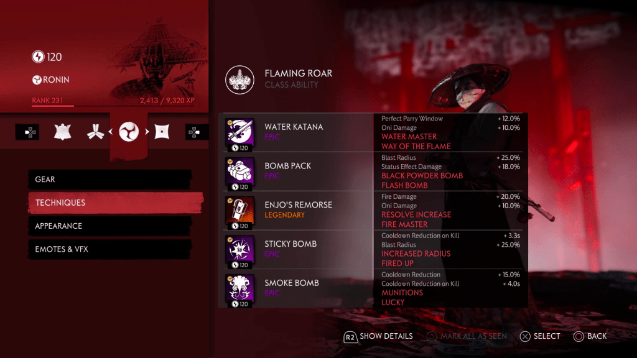Open the Gear menu
The image size is (637, 358).
[109, 180]
